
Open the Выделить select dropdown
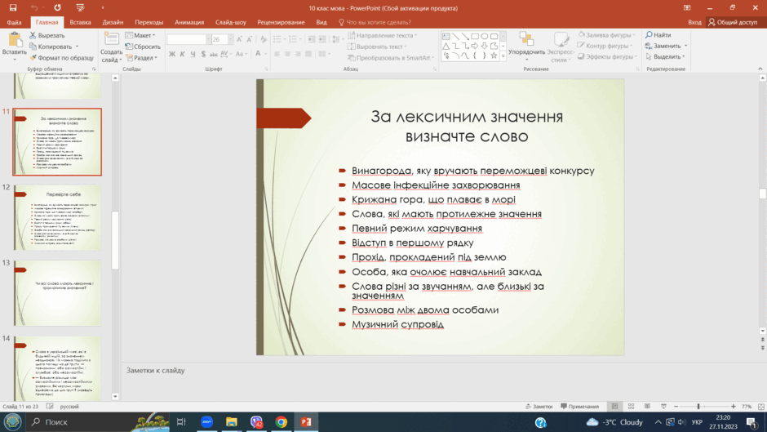(665, 57)
